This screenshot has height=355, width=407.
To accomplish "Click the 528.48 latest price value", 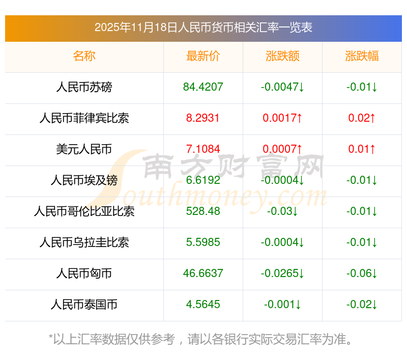I will click(203, 211).
